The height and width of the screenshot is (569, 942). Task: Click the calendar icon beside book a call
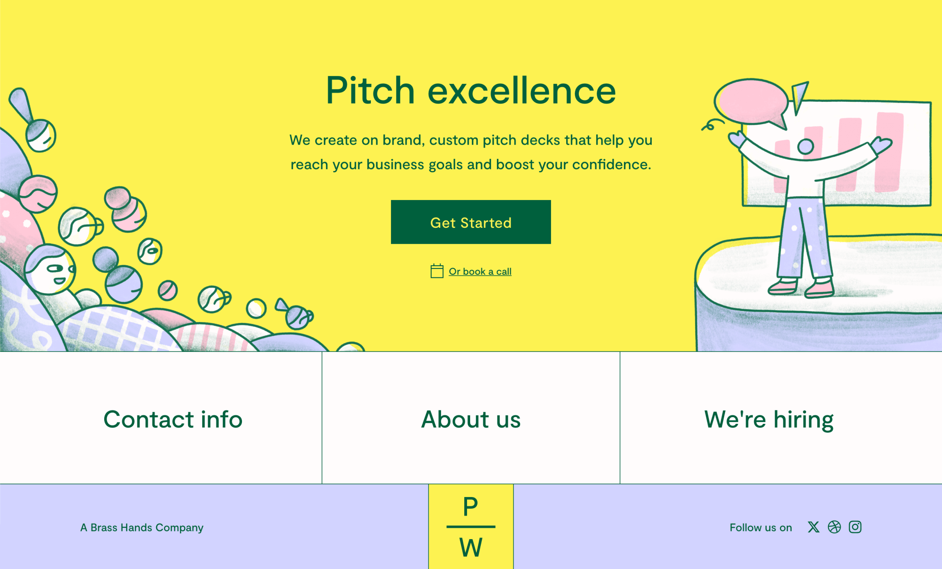[437, 271]
